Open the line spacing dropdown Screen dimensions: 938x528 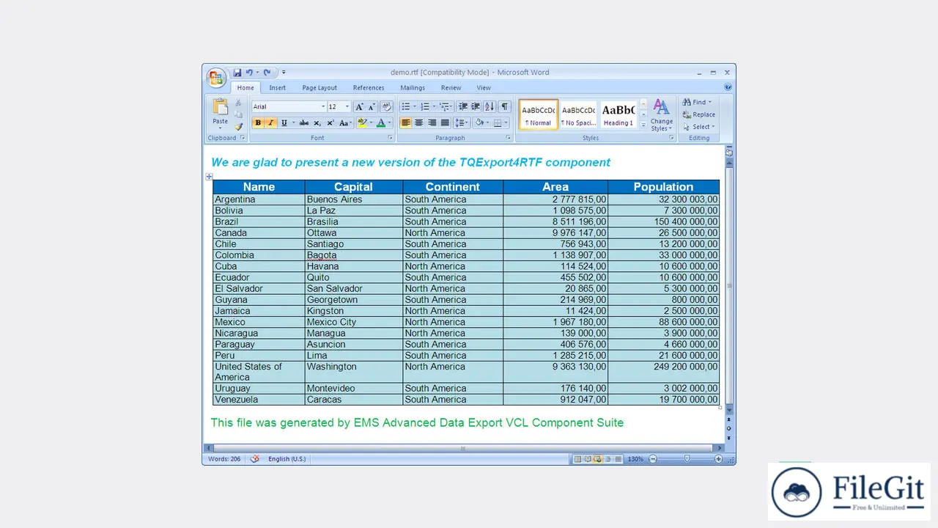click(x=462, y=123)
